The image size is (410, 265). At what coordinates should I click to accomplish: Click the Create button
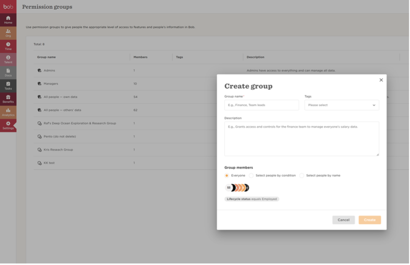point(370,220)
